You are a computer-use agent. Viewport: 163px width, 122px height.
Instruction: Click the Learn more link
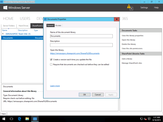tap(55, 86)
